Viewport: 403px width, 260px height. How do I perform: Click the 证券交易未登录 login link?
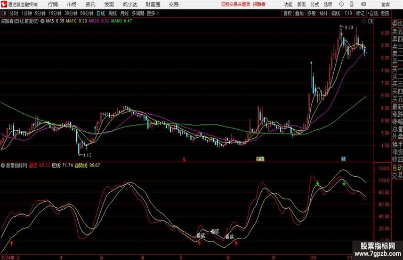click(236, 4)
